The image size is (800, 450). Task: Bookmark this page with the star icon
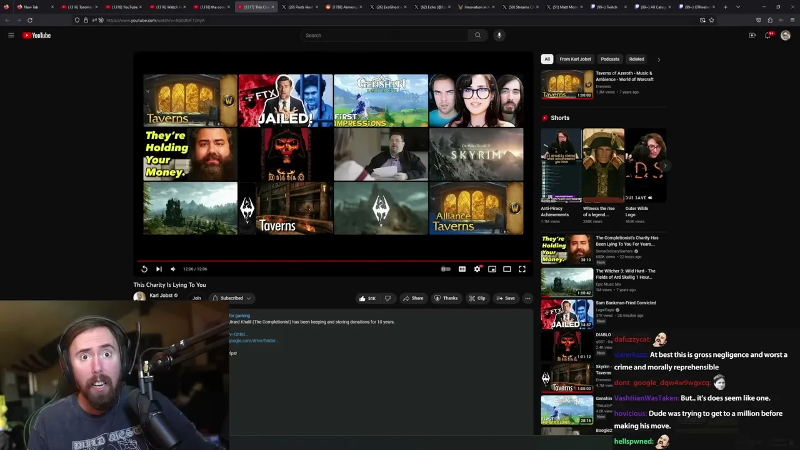click(711, 20)
